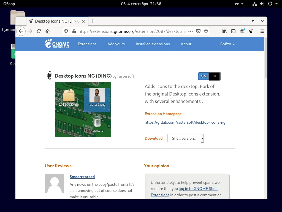Open the volume control in the system tray
The width and height of the screenshot is (282, 212).
[262, 4]
